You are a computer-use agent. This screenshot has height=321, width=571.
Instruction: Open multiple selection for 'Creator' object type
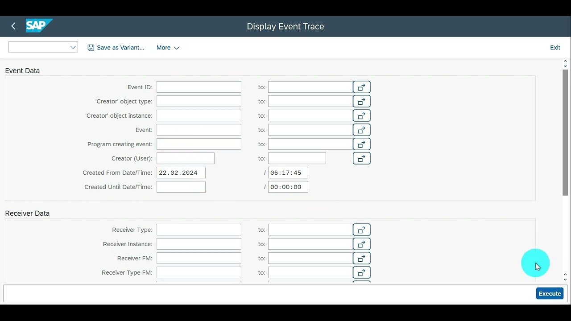point(362,101)
